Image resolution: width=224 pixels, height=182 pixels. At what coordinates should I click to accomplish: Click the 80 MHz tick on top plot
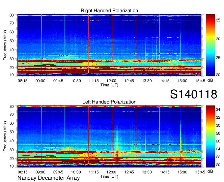(x=12, y=15)
